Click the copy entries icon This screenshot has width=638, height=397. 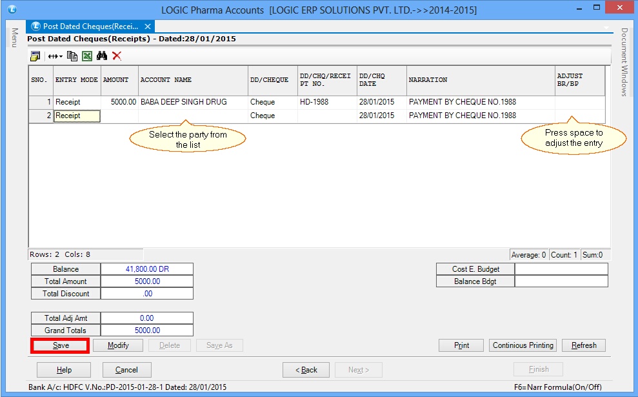(x=72, y=56)
